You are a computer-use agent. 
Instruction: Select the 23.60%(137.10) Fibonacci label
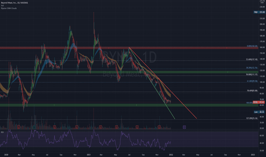[252, 59]
